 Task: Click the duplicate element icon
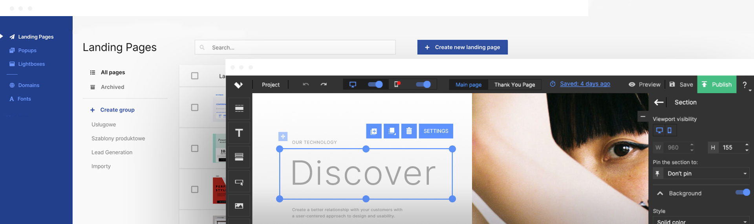(374, 131)
